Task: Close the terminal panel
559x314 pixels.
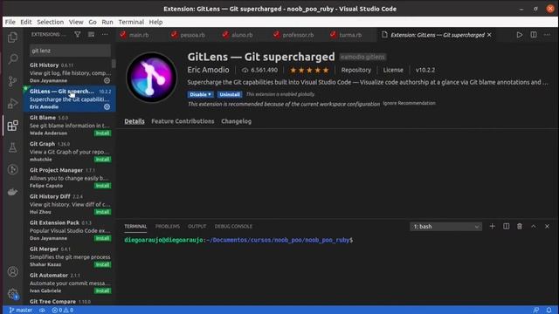Action: click(x=547, y=227)
